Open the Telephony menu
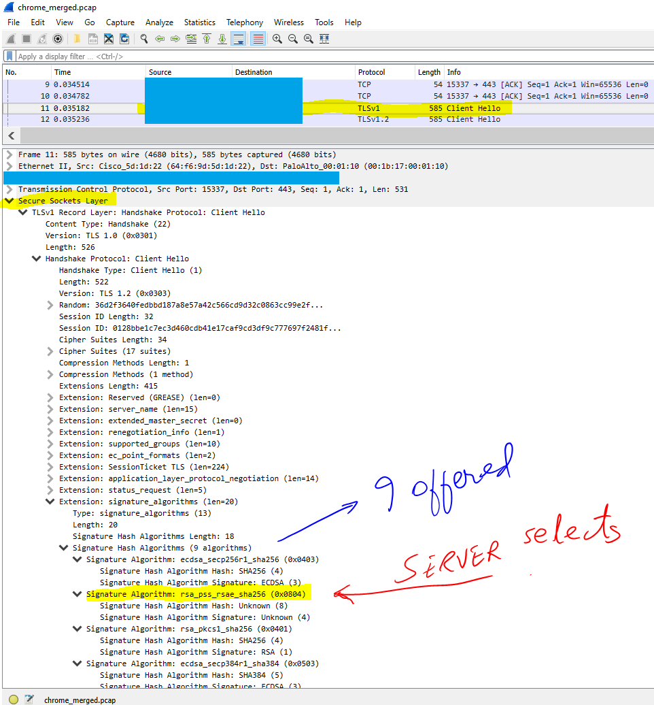 coord(245,22)
